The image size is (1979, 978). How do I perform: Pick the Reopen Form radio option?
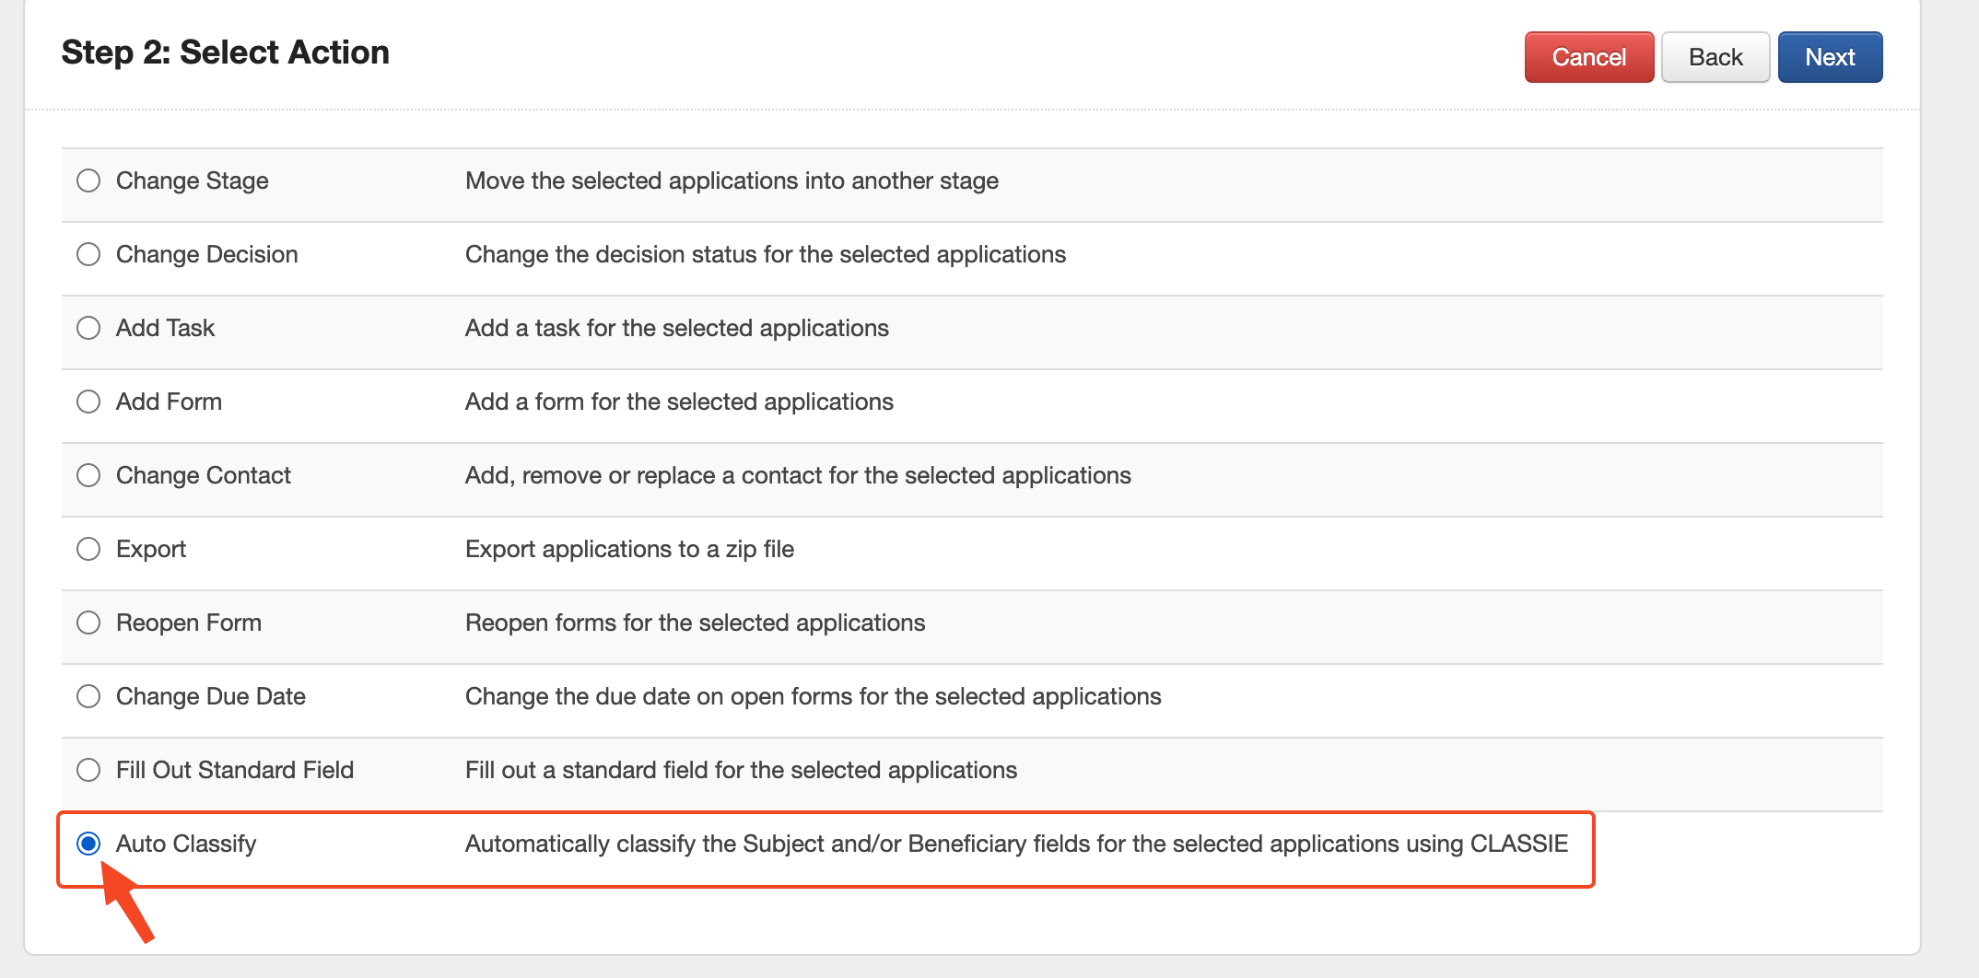[88, 623]
